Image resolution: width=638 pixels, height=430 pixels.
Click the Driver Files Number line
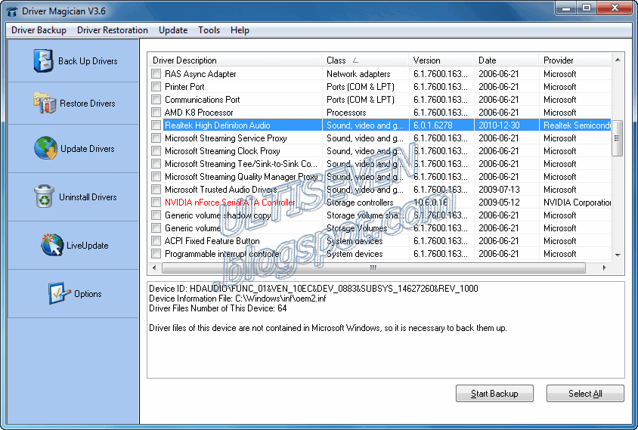(x=218, y=308)
